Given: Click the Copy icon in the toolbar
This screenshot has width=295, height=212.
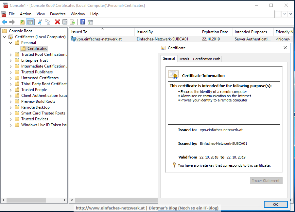Looking at the screenshot, I should (x=47, y=22).
